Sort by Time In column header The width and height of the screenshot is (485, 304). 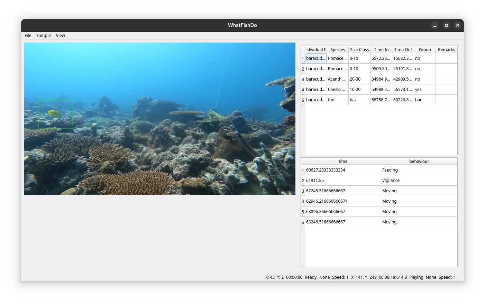tap(381, 50)
